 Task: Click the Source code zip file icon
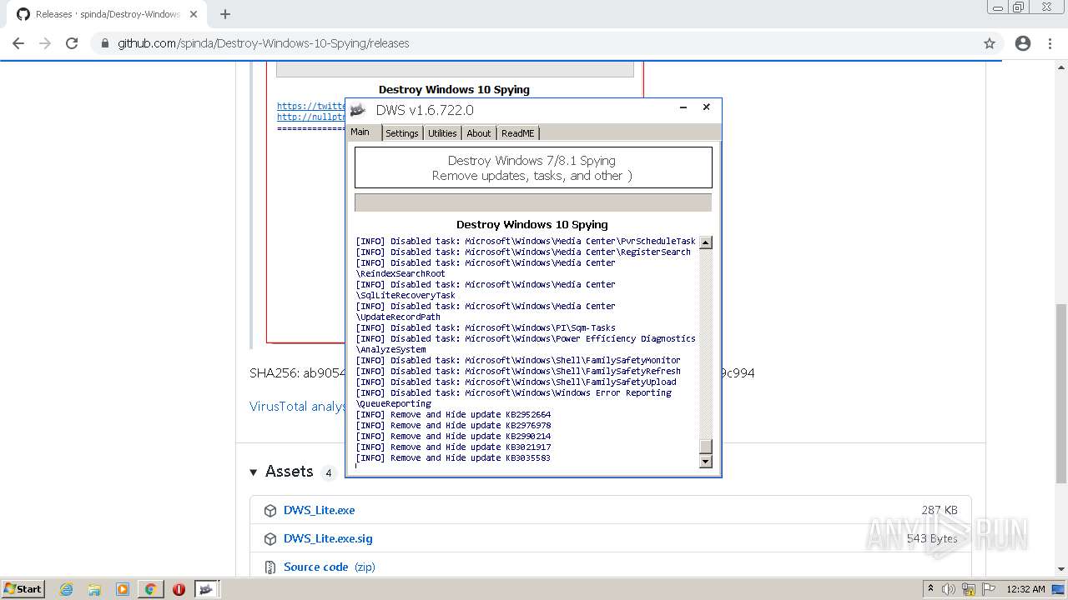(270, 567)
